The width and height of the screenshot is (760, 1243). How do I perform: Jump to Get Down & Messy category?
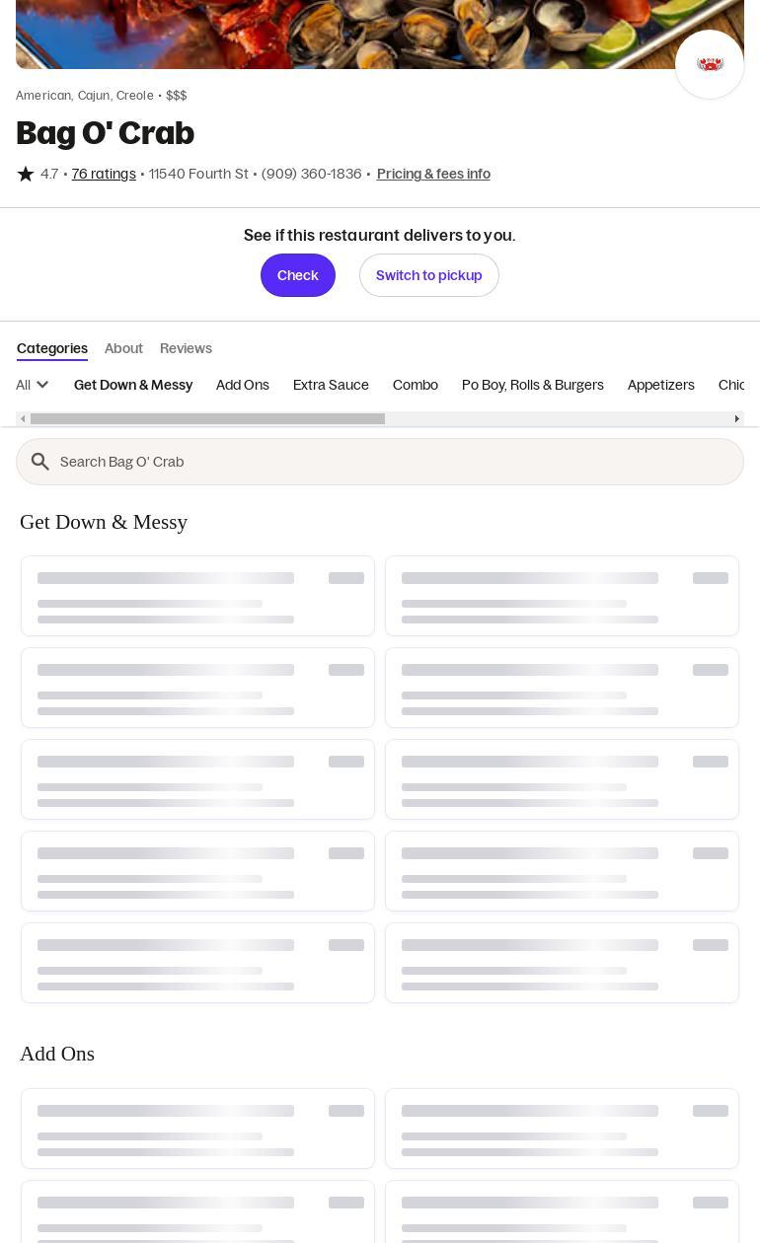[x=133, y=385]
